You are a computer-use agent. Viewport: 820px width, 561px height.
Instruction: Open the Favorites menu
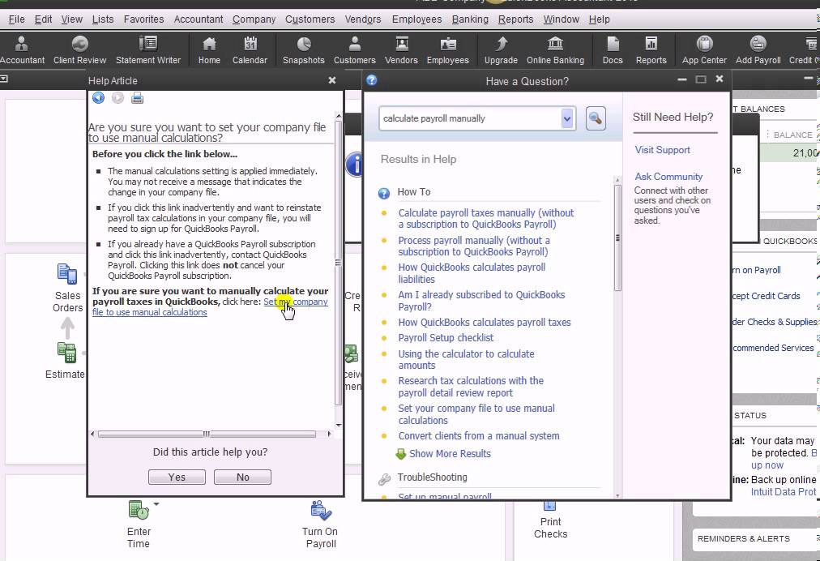(x=143, y=19)
